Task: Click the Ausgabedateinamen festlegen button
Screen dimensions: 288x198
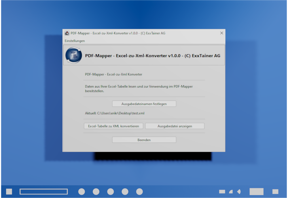Action: click(x=144, y=104)
